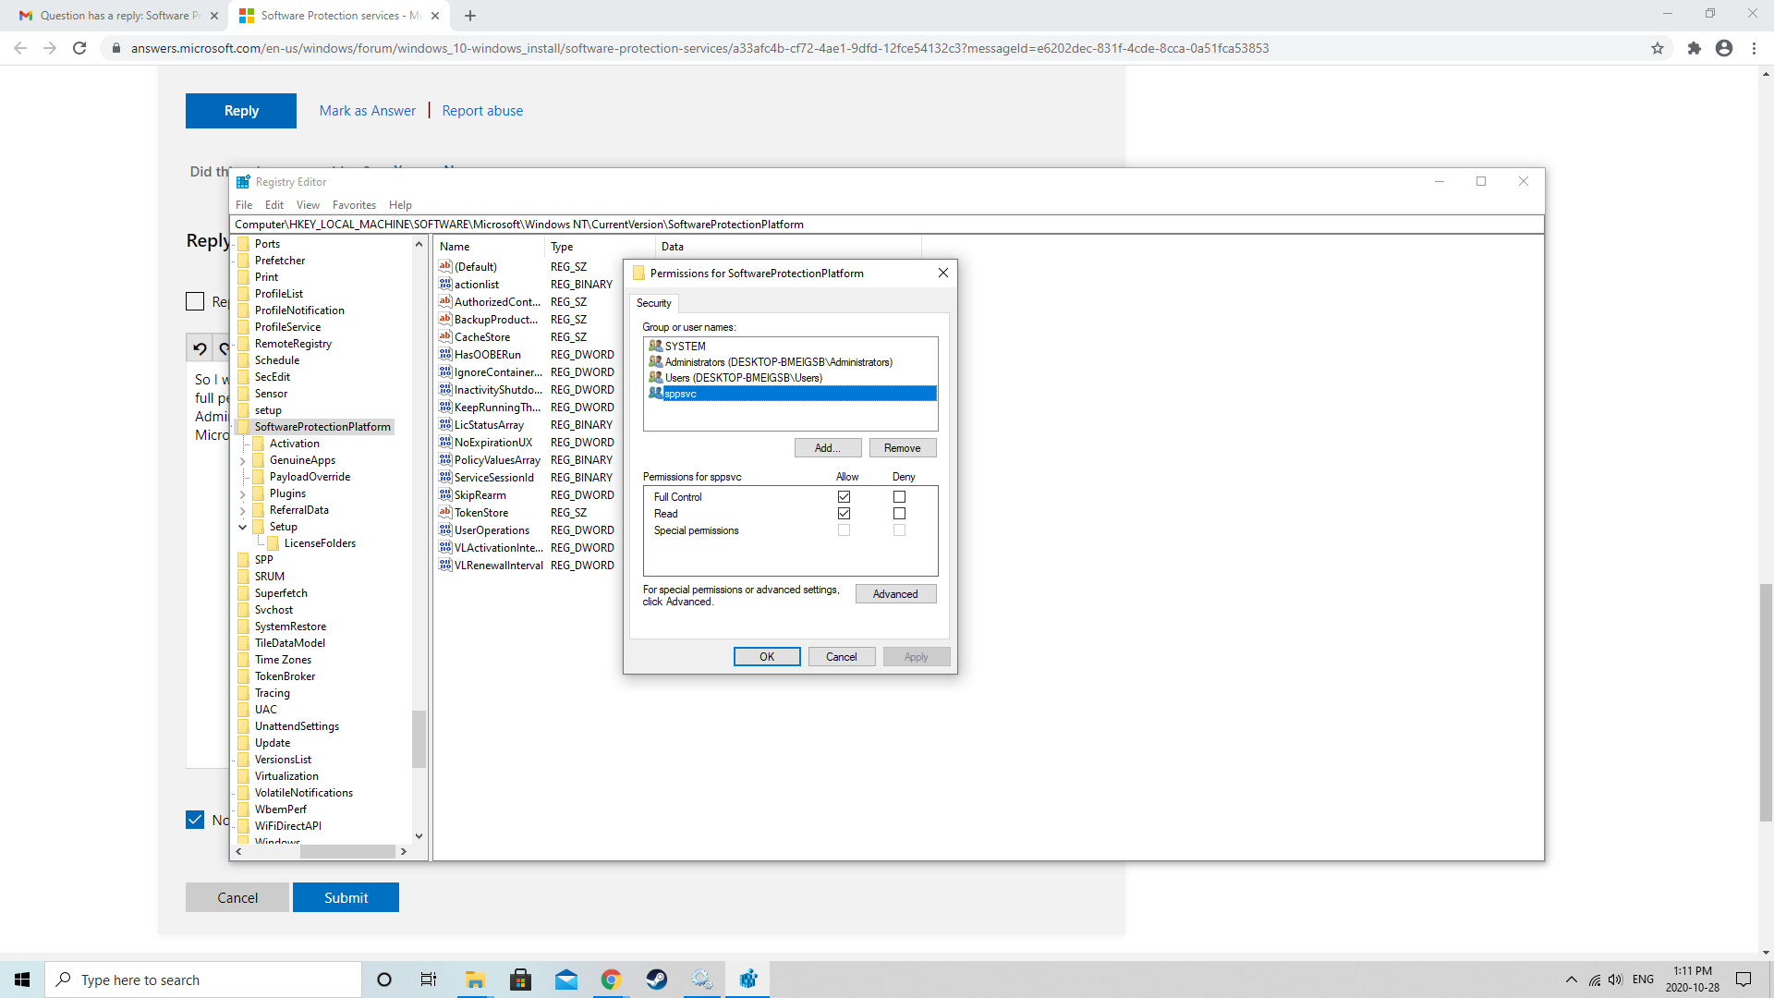
Task: Toggle Allow checkbox for Read permission
Action: [x=844, y=514]
